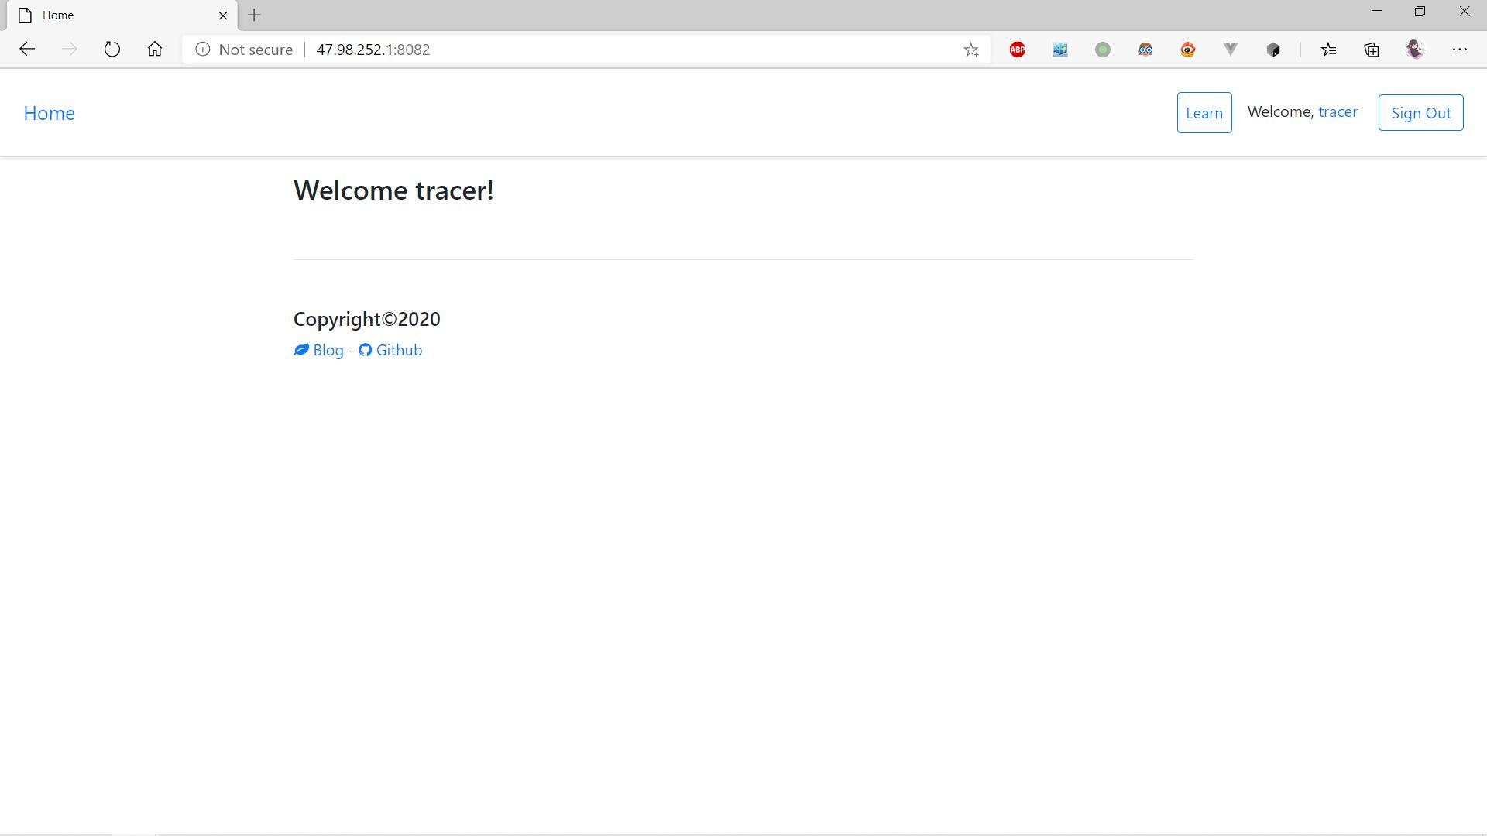Open the Favorites list
Screen dimensions: 1487x836
pyautogui.click(x=1329, y=50)
